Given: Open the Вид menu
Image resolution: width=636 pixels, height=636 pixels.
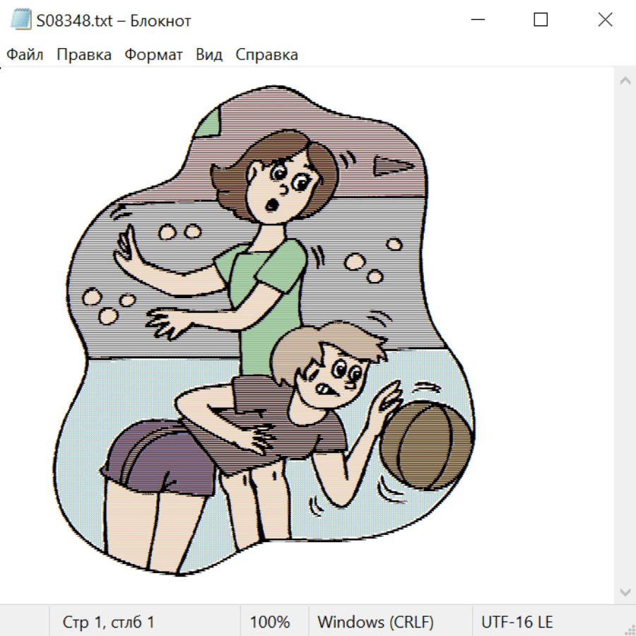Looking at the screenshot, I should [x=209, y=55].
